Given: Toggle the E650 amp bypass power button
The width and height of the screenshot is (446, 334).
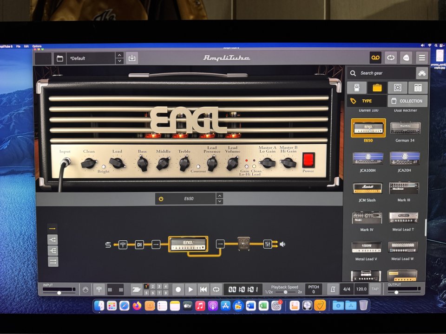Looking at the screenshot, I should pyautogui.click(x=161, y=199).
